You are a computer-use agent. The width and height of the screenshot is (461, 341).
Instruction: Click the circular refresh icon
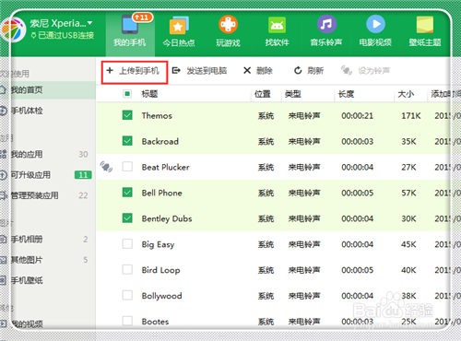[x=298, y=71]
